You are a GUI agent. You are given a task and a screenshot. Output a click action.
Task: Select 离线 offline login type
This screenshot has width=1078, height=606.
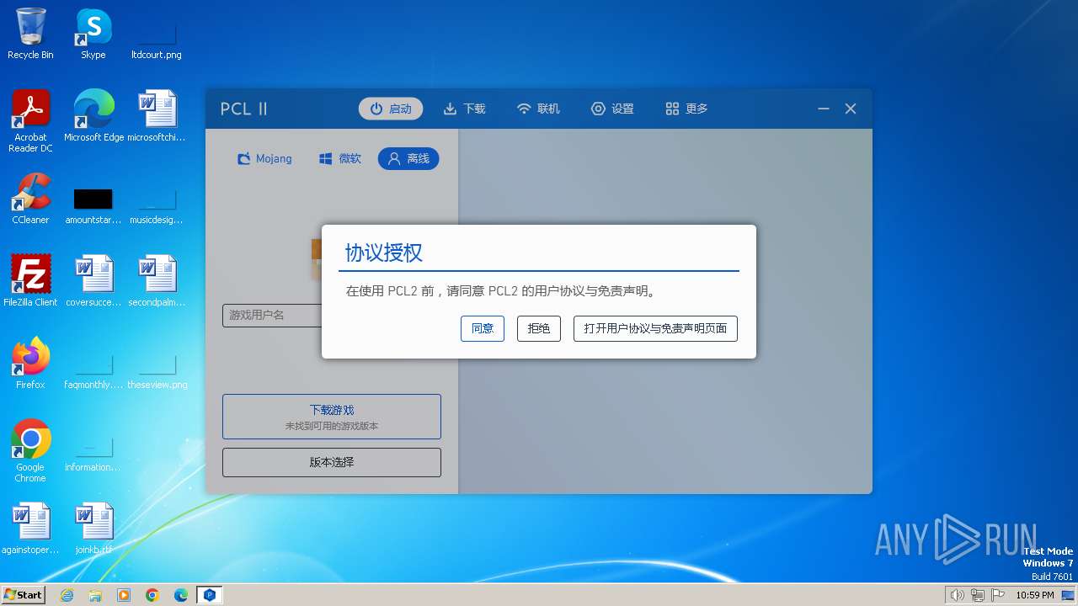tap(408, 158)
